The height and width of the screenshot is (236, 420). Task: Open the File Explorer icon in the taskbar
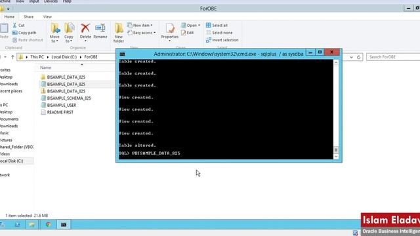point(32,224)
